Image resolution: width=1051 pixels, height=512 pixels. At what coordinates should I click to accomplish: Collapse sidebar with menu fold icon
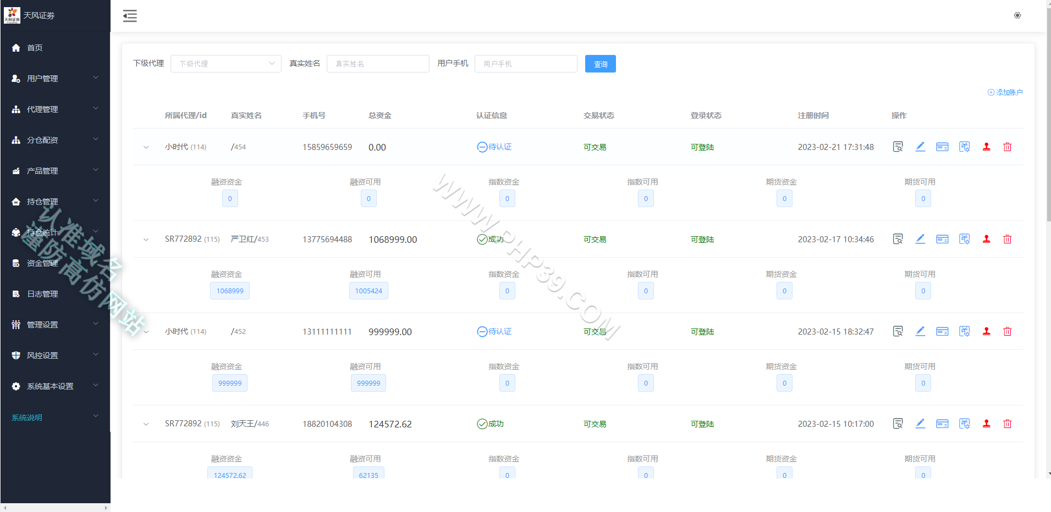130,16
